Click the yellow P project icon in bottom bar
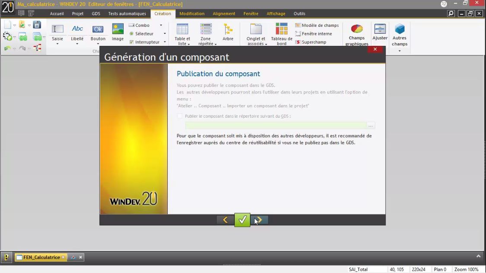The image size is (486, 273). pyautogui.click(x=6, y=257)
